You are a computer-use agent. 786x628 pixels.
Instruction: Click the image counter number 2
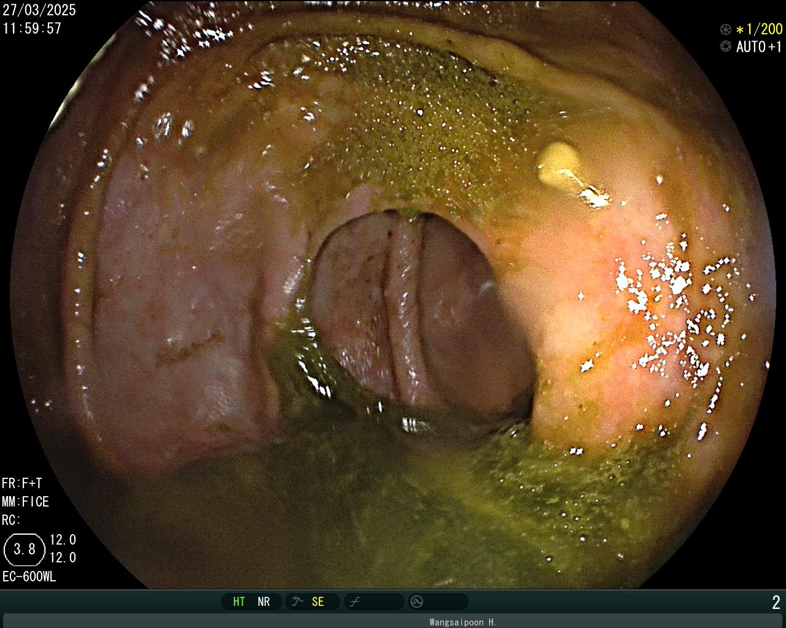776,602
